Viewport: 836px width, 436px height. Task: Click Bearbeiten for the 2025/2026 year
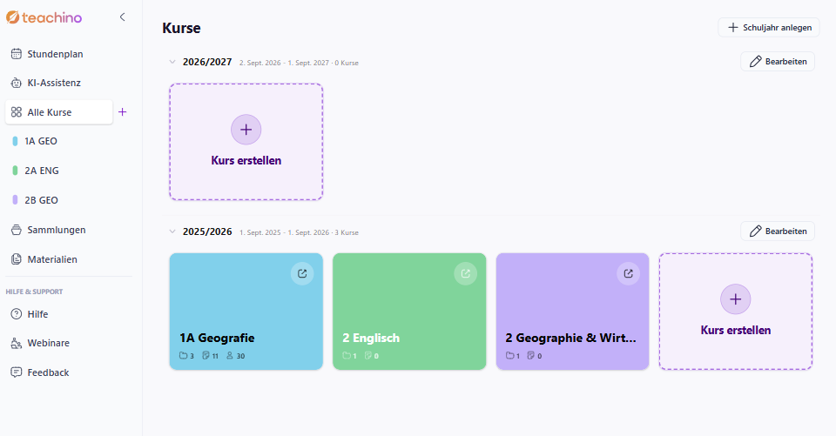click(x=778, y=231)
